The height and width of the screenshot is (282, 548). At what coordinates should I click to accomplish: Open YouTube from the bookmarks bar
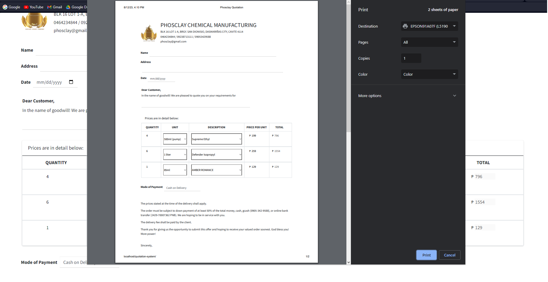pos(33,7)
